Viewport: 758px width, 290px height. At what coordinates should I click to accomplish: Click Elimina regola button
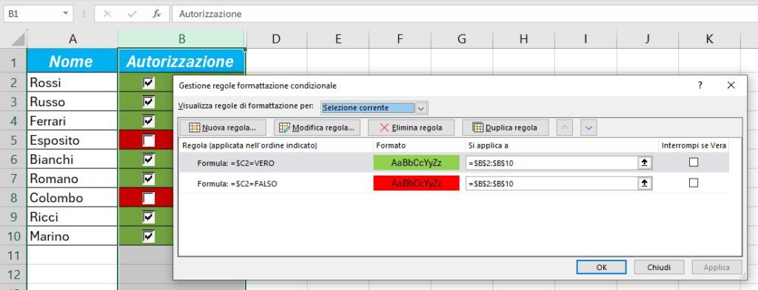point(411,128)
